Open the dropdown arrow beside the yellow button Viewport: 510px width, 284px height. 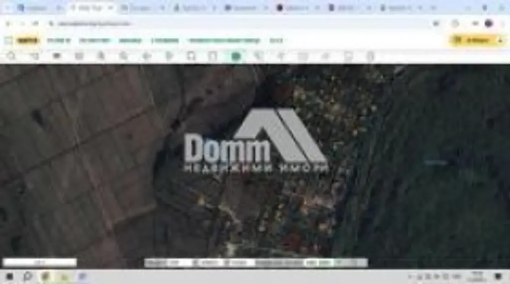pos(500,40)
